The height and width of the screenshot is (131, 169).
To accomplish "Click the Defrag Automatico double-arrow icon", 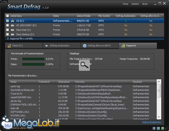I will point(47,46).
